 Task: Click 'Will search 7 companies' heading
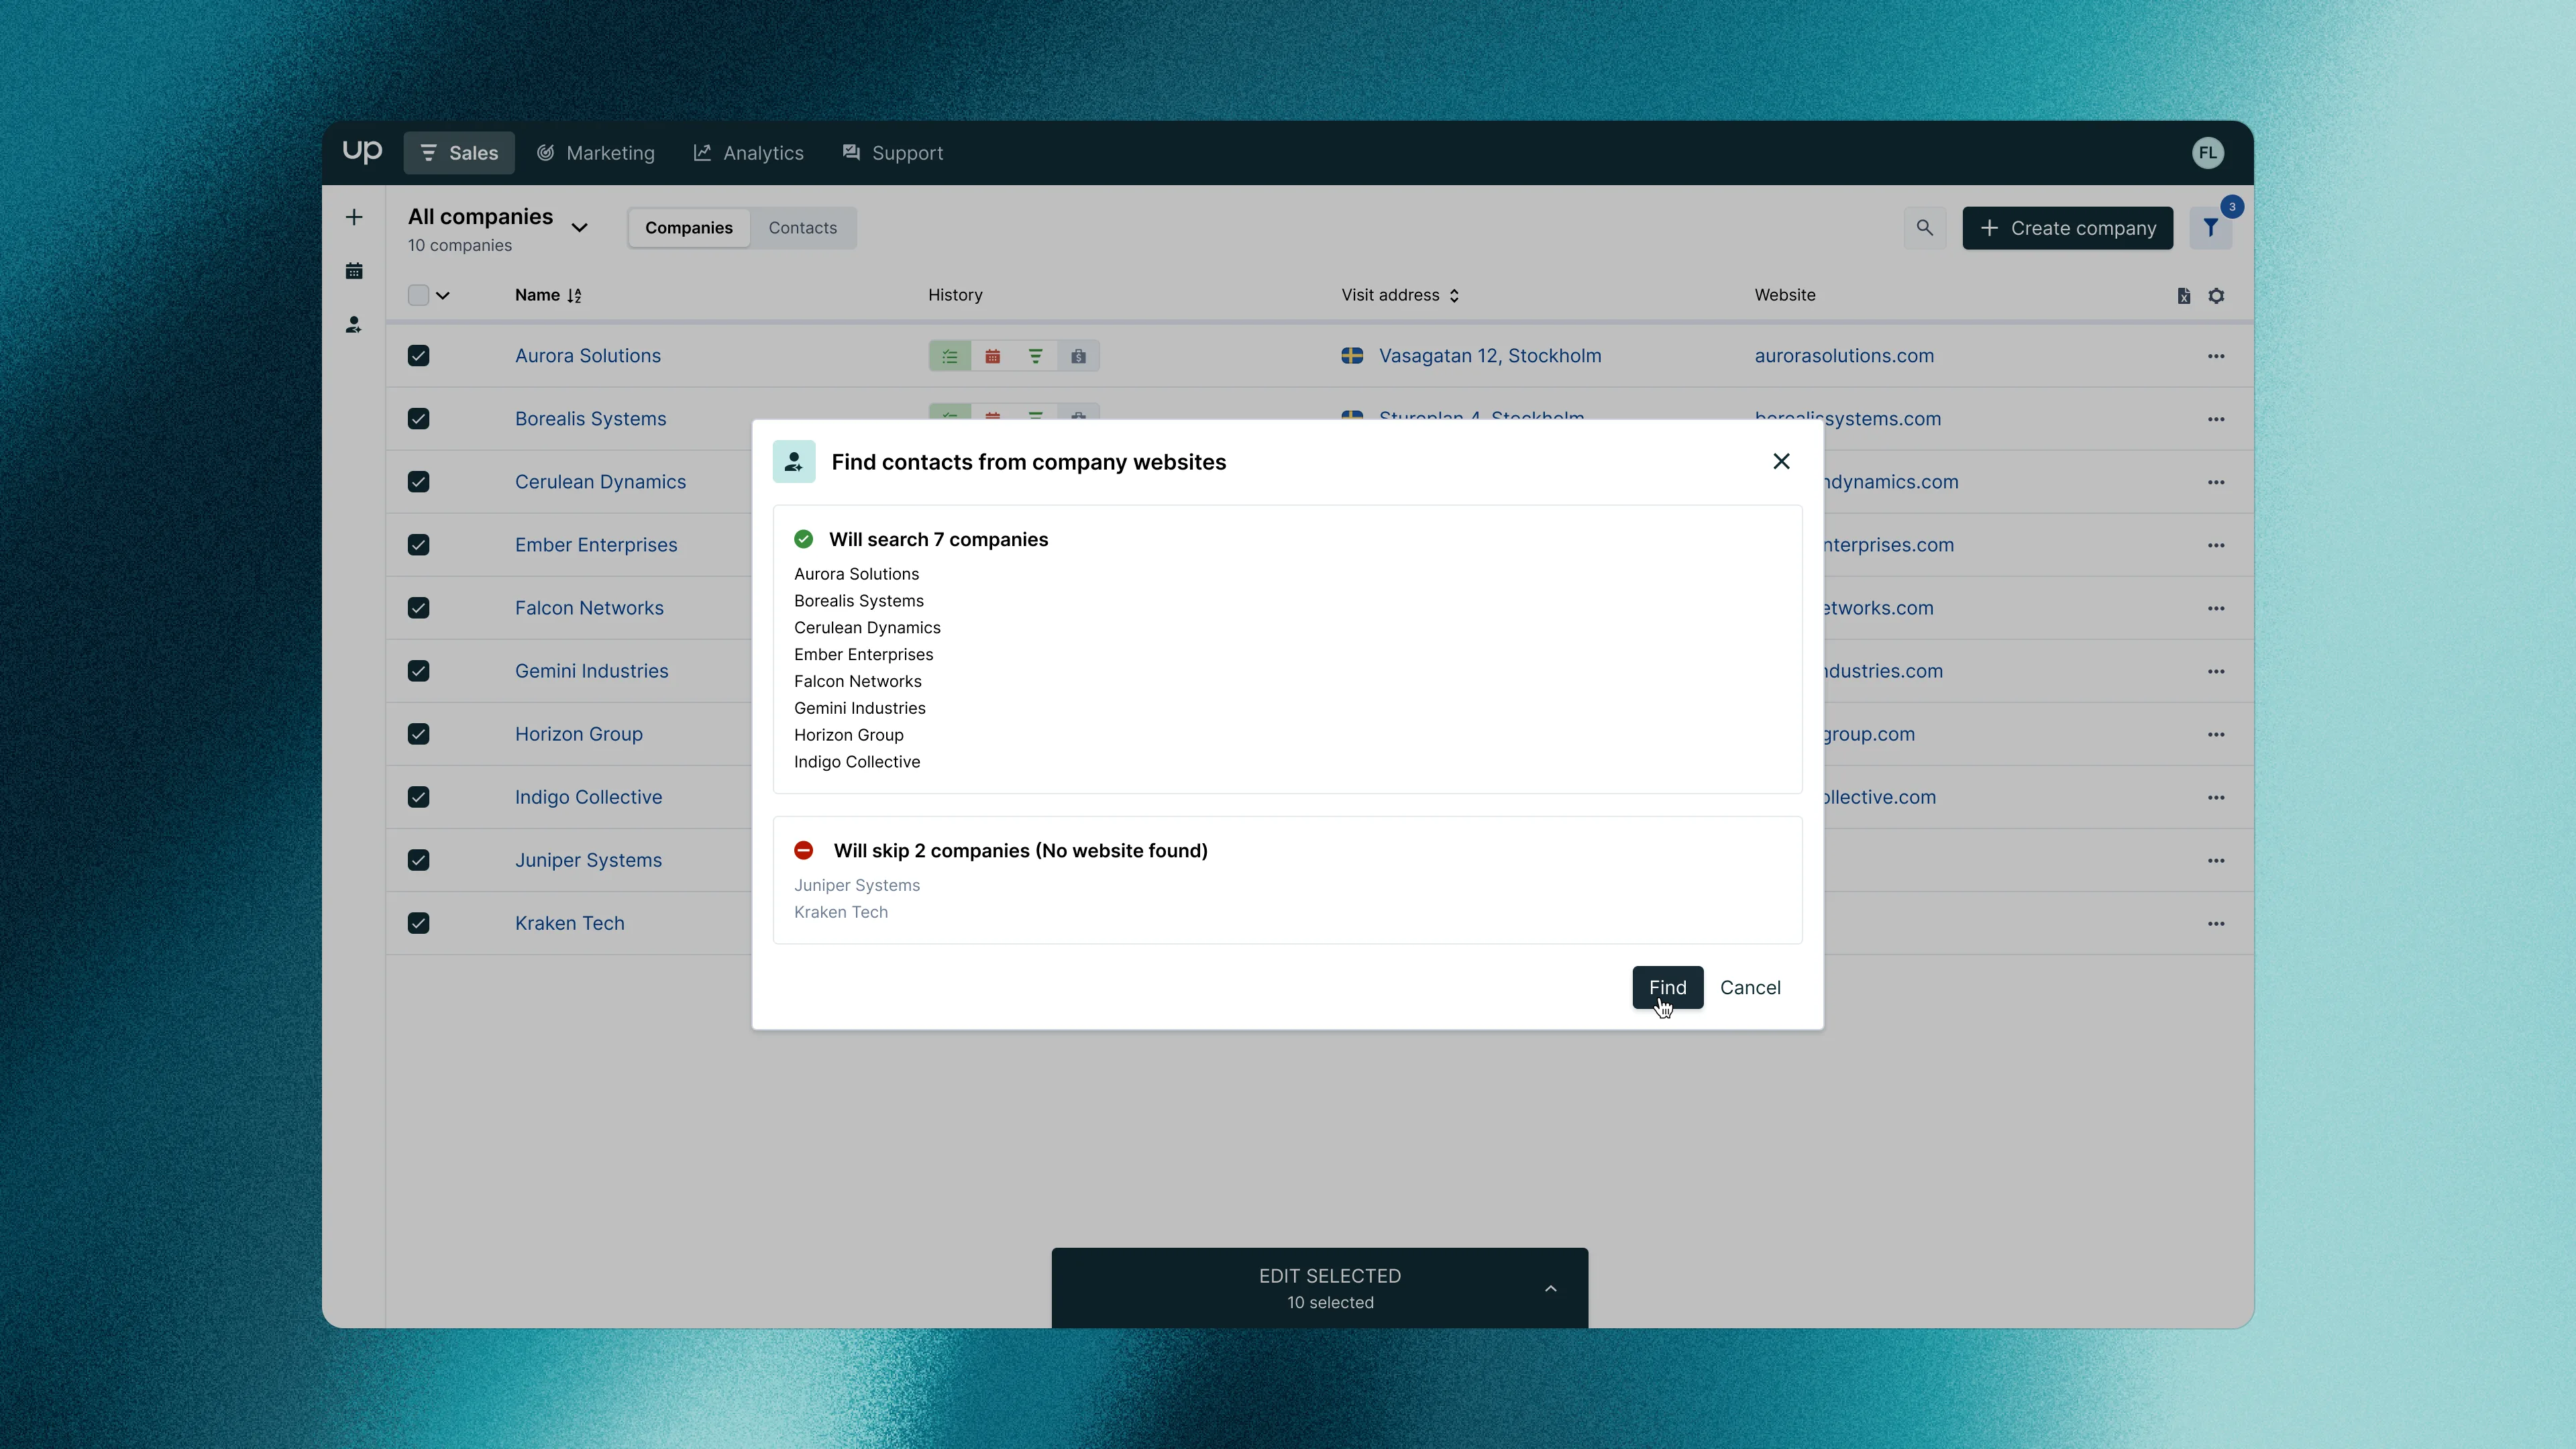click(x=938, y=539)
